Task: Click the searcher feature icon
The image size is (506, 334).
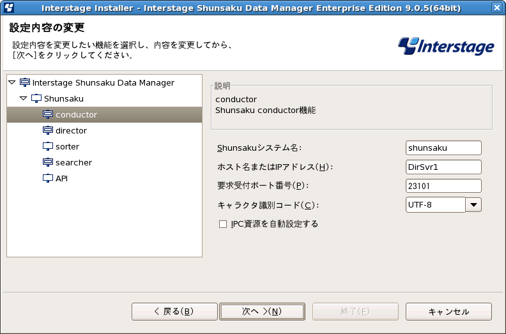Action: (x=48, y=162)
